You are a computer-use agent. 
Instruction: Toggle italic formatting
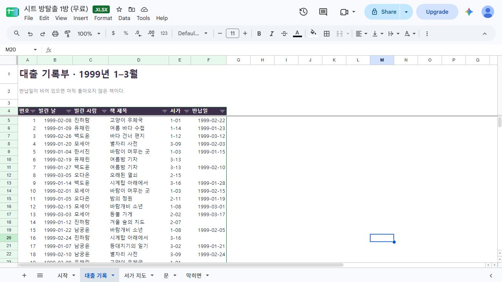click(x=271, y=34)
